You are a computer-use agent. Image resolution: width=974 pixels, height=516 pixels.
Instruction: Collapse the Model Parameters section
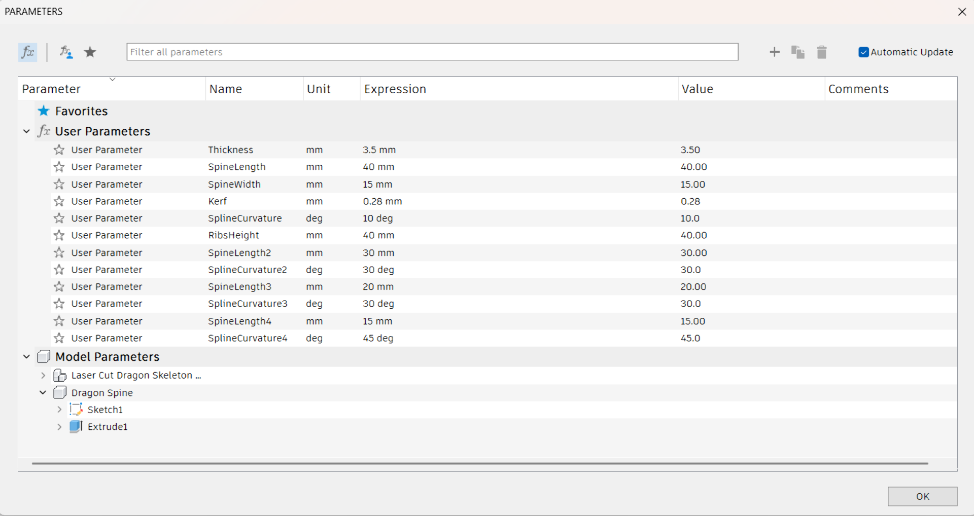27,357
